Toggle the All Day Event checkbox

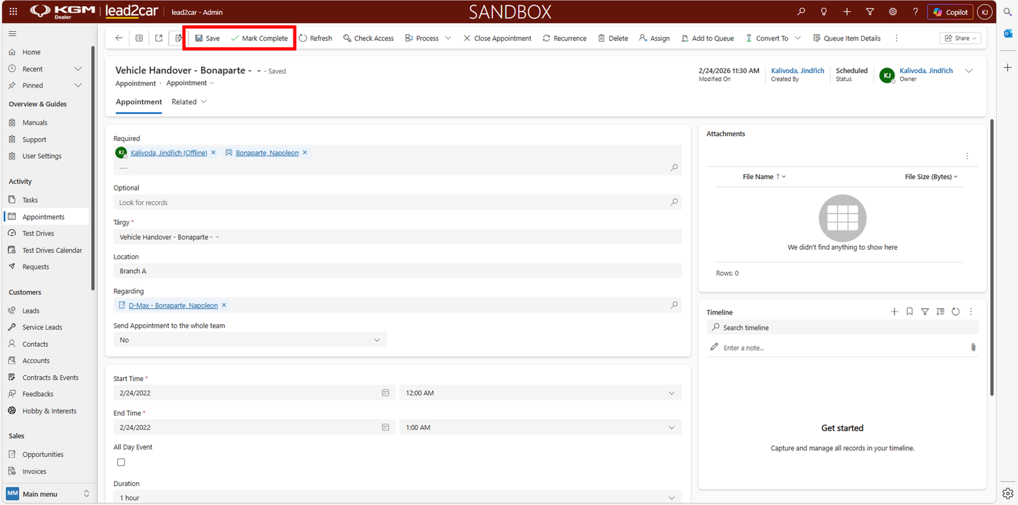pyautogui.click(x=121, y=462)
